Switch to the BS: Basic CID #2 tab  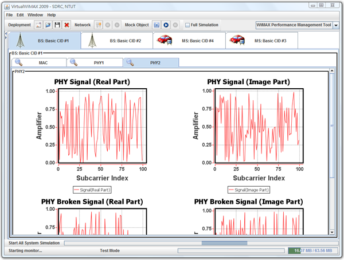pos(117,41)
